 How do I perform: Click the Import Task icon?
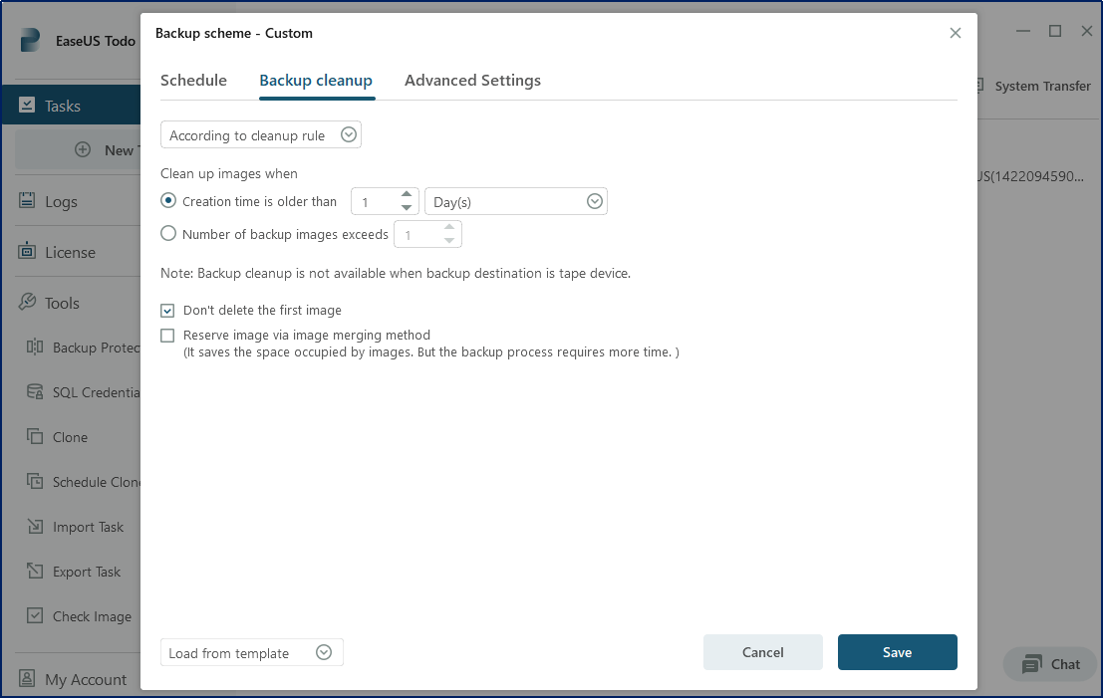pos(35,527)
